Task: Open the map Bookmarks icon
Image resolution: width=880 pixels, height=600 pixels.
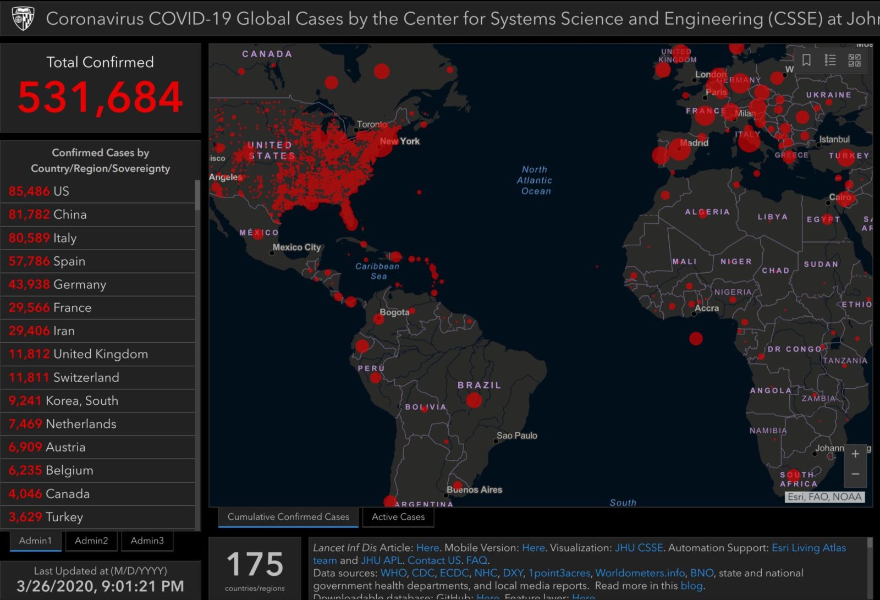Action: tap(806, 60)
